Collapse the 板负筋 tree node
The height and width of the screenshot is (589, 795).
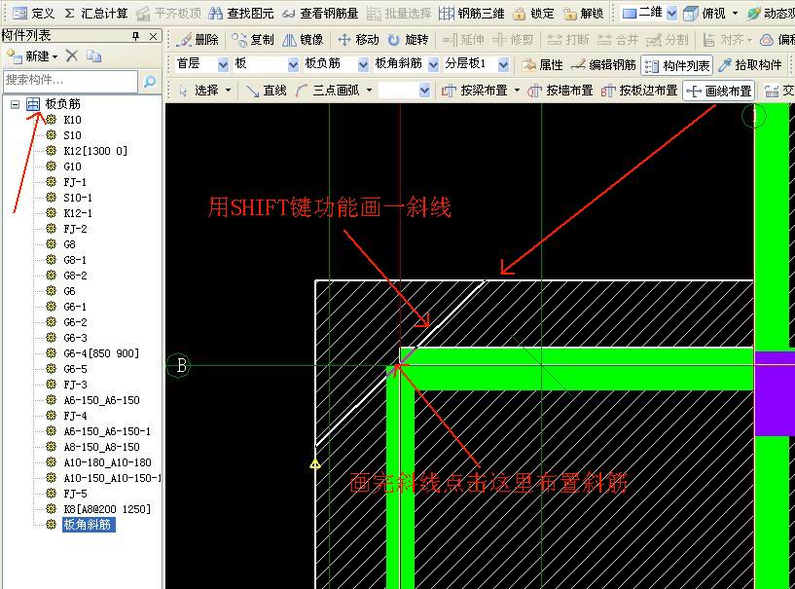[x=16, y=104]
